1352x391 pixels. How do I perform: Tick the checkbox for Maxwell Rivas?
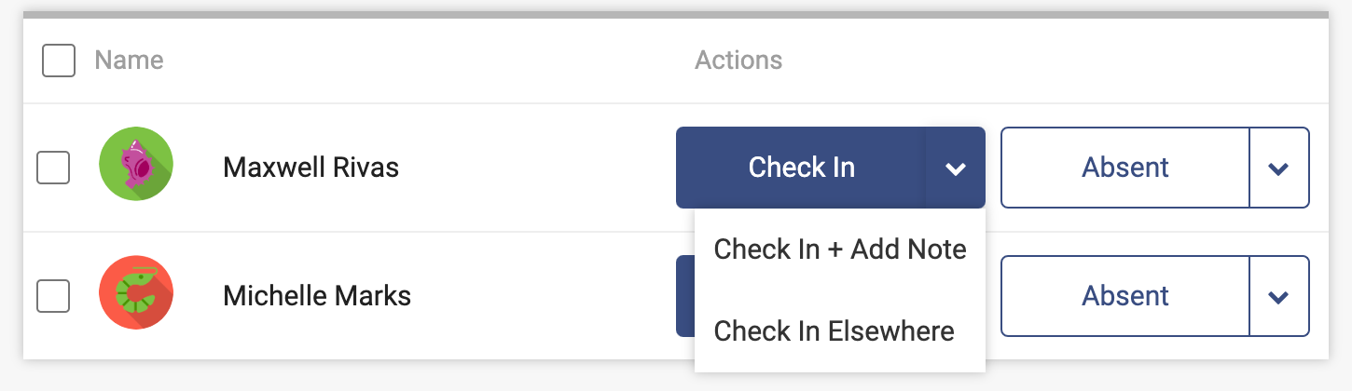[53, 168]
